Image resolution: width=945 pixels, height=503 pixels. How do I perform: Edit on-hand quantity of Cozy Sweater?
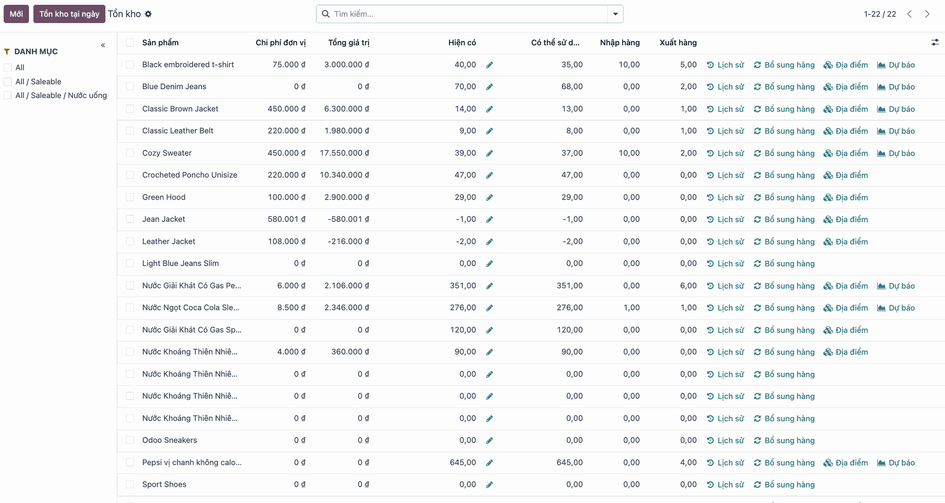pos(489,153)
